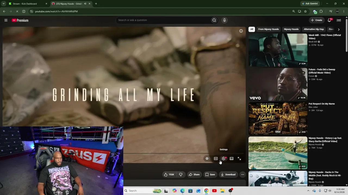This screenshot has width=348, height=195.
Task: Select the From Nipsey Hussle chip
Action: [x=268, y=29]
